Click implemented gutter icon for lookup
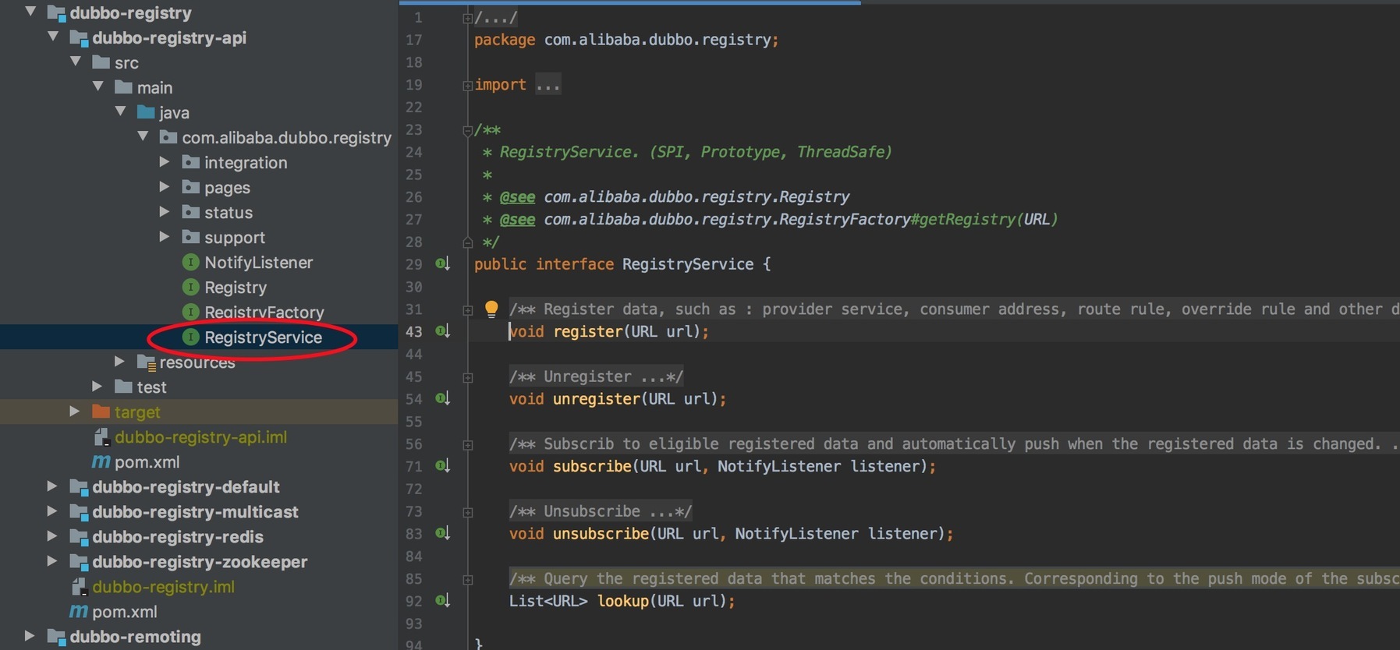 [x=442, y=601]
